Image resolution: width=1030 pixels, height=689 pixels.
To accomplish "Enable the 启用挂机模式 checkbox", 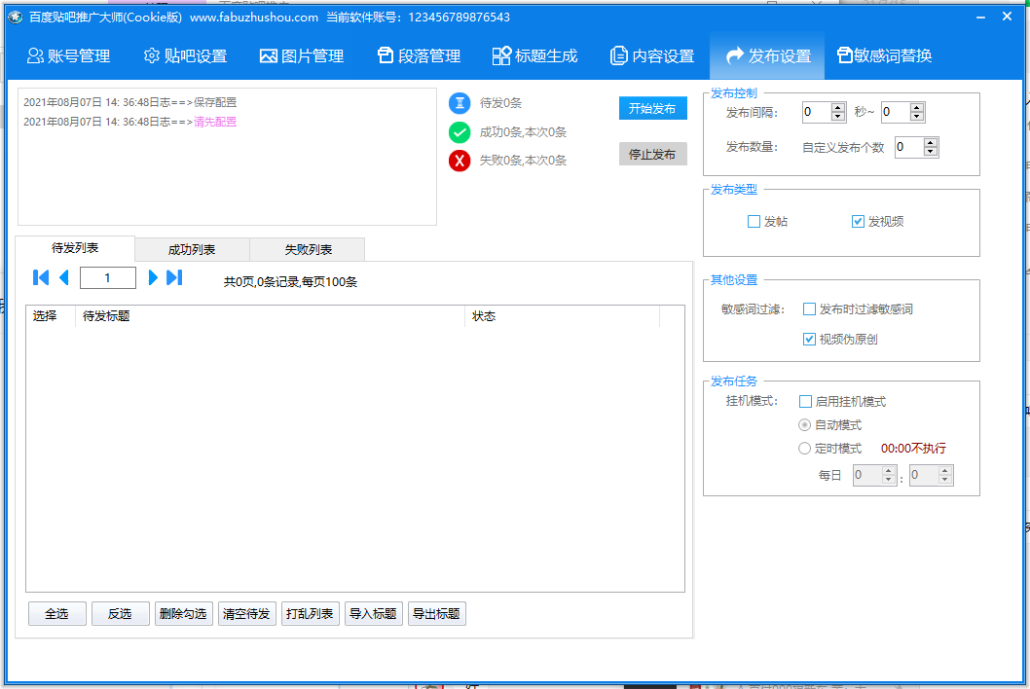I will [x=805, y=401].
